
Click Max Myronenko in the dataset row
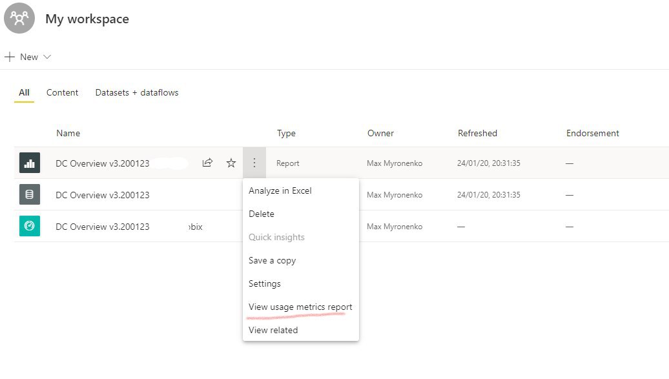(x=395, y=194)
